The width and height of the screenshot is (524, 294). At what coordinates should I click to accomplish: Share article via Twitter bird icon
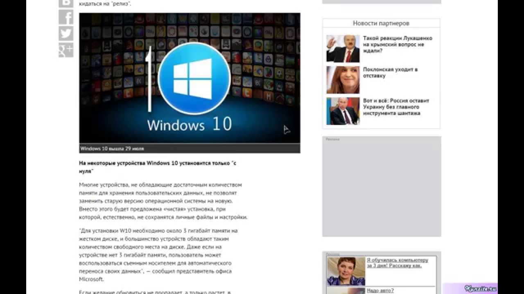click(x=66, y=33)
